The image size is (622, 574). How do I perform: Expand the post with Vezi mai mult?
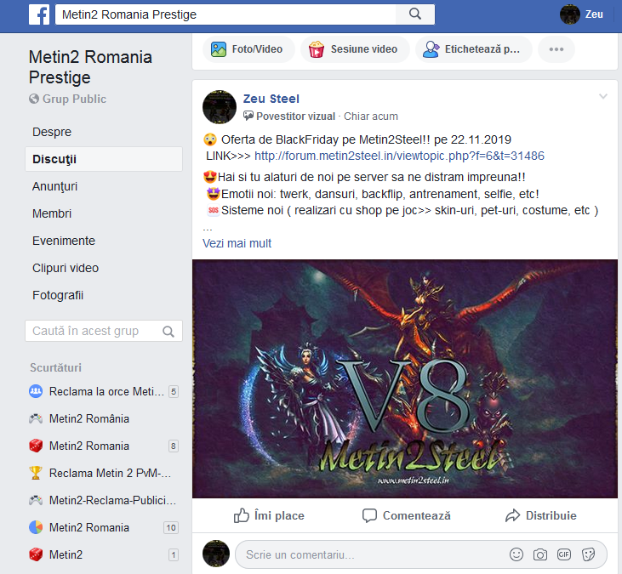(237, 243)
